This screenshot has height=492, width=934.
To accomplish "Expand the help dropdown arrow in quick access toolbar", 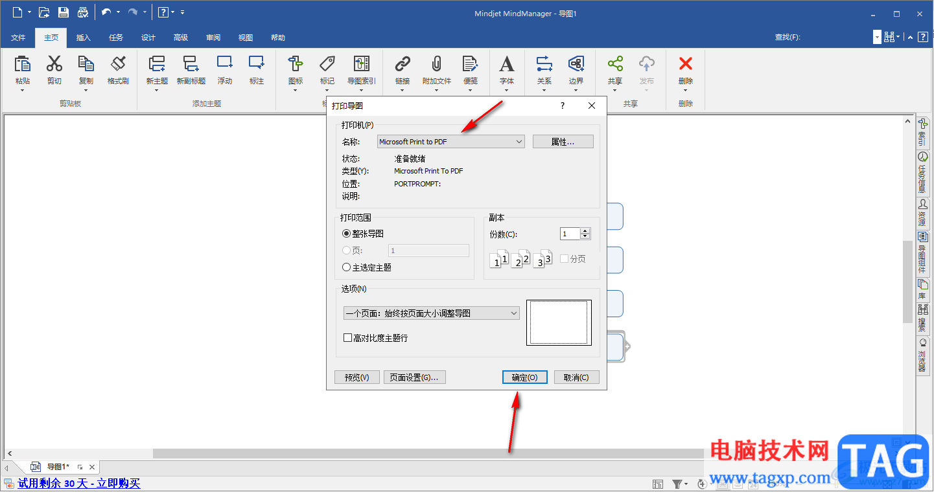I will [x=173, y=12].
